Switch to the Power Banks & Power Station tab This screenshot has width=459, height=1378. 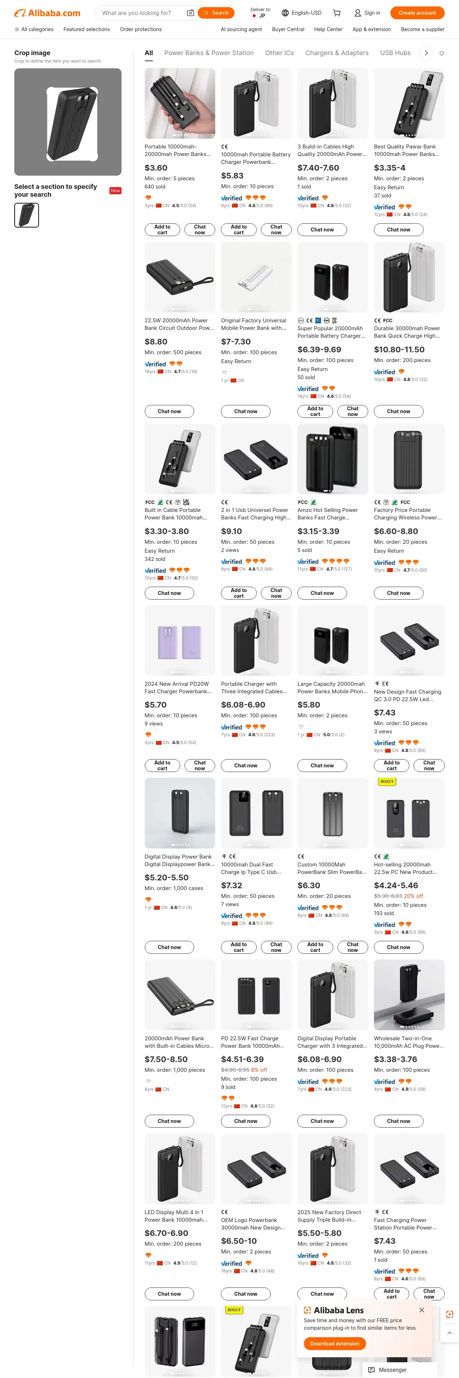(209, 53)
